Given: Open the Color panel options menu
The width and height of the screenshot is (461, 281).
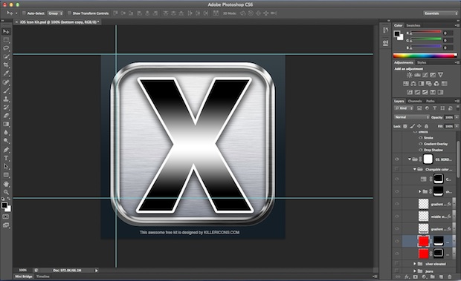Looking at the screenshot, I should tap(457, 25).
